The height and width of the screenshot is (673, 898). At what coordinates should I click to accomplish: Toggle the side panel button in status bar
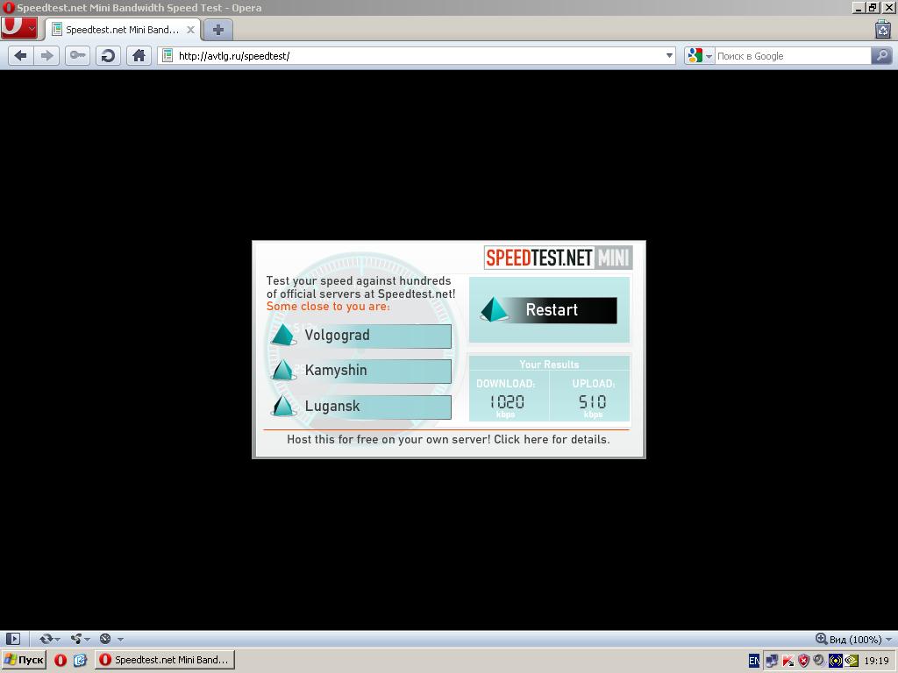coord(12,639)
